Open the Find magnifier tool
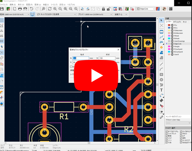The height and width of the screenshot is (151, 192). pos(43,9)
